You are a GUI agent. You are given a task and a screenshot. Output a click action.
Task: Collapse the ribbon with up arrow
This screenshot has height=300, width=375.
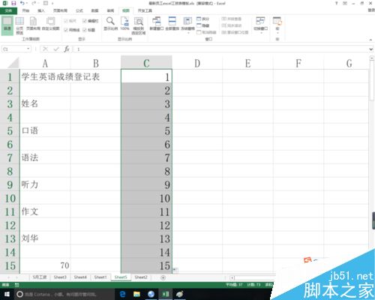[x=370, y=40]
